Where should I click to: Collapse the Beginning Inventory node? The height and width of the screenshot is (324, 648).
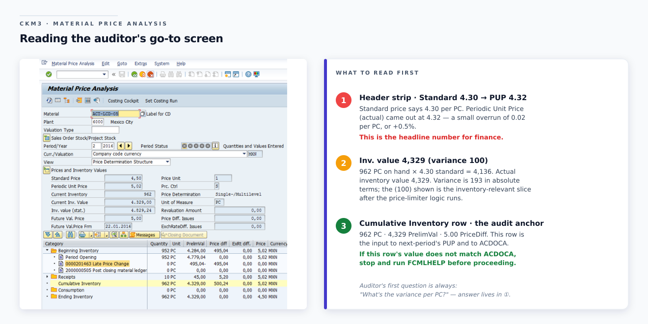click(x=47, y=250)
